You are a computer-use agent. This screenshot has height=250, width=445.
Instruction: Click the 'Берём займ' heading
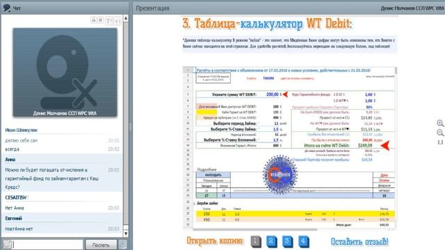click(207, 203)
